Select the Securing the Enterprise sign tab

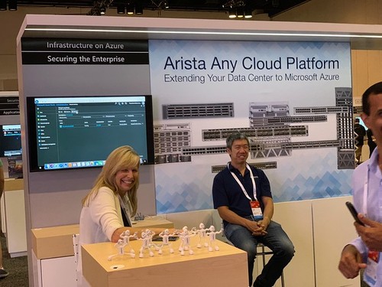click(86, 59)
